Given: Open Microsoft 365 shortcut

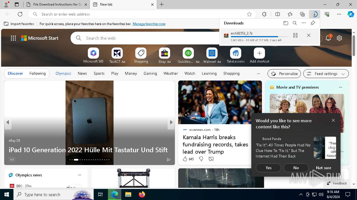Looking at the screenshot, I should point(93,55).
